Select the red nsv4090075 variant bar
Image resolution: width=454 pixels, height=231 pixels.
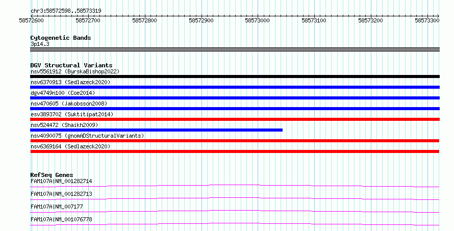point(235,141)
